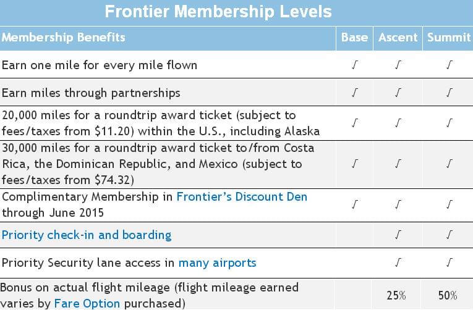Click Base checkmark for earn one mile row
Screen dimensions: 473x310
click(x=355, y=65)
